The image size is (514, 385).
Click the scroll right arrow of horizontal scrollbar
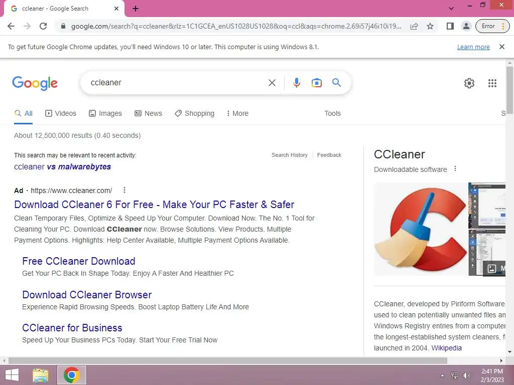pos(501,361)
